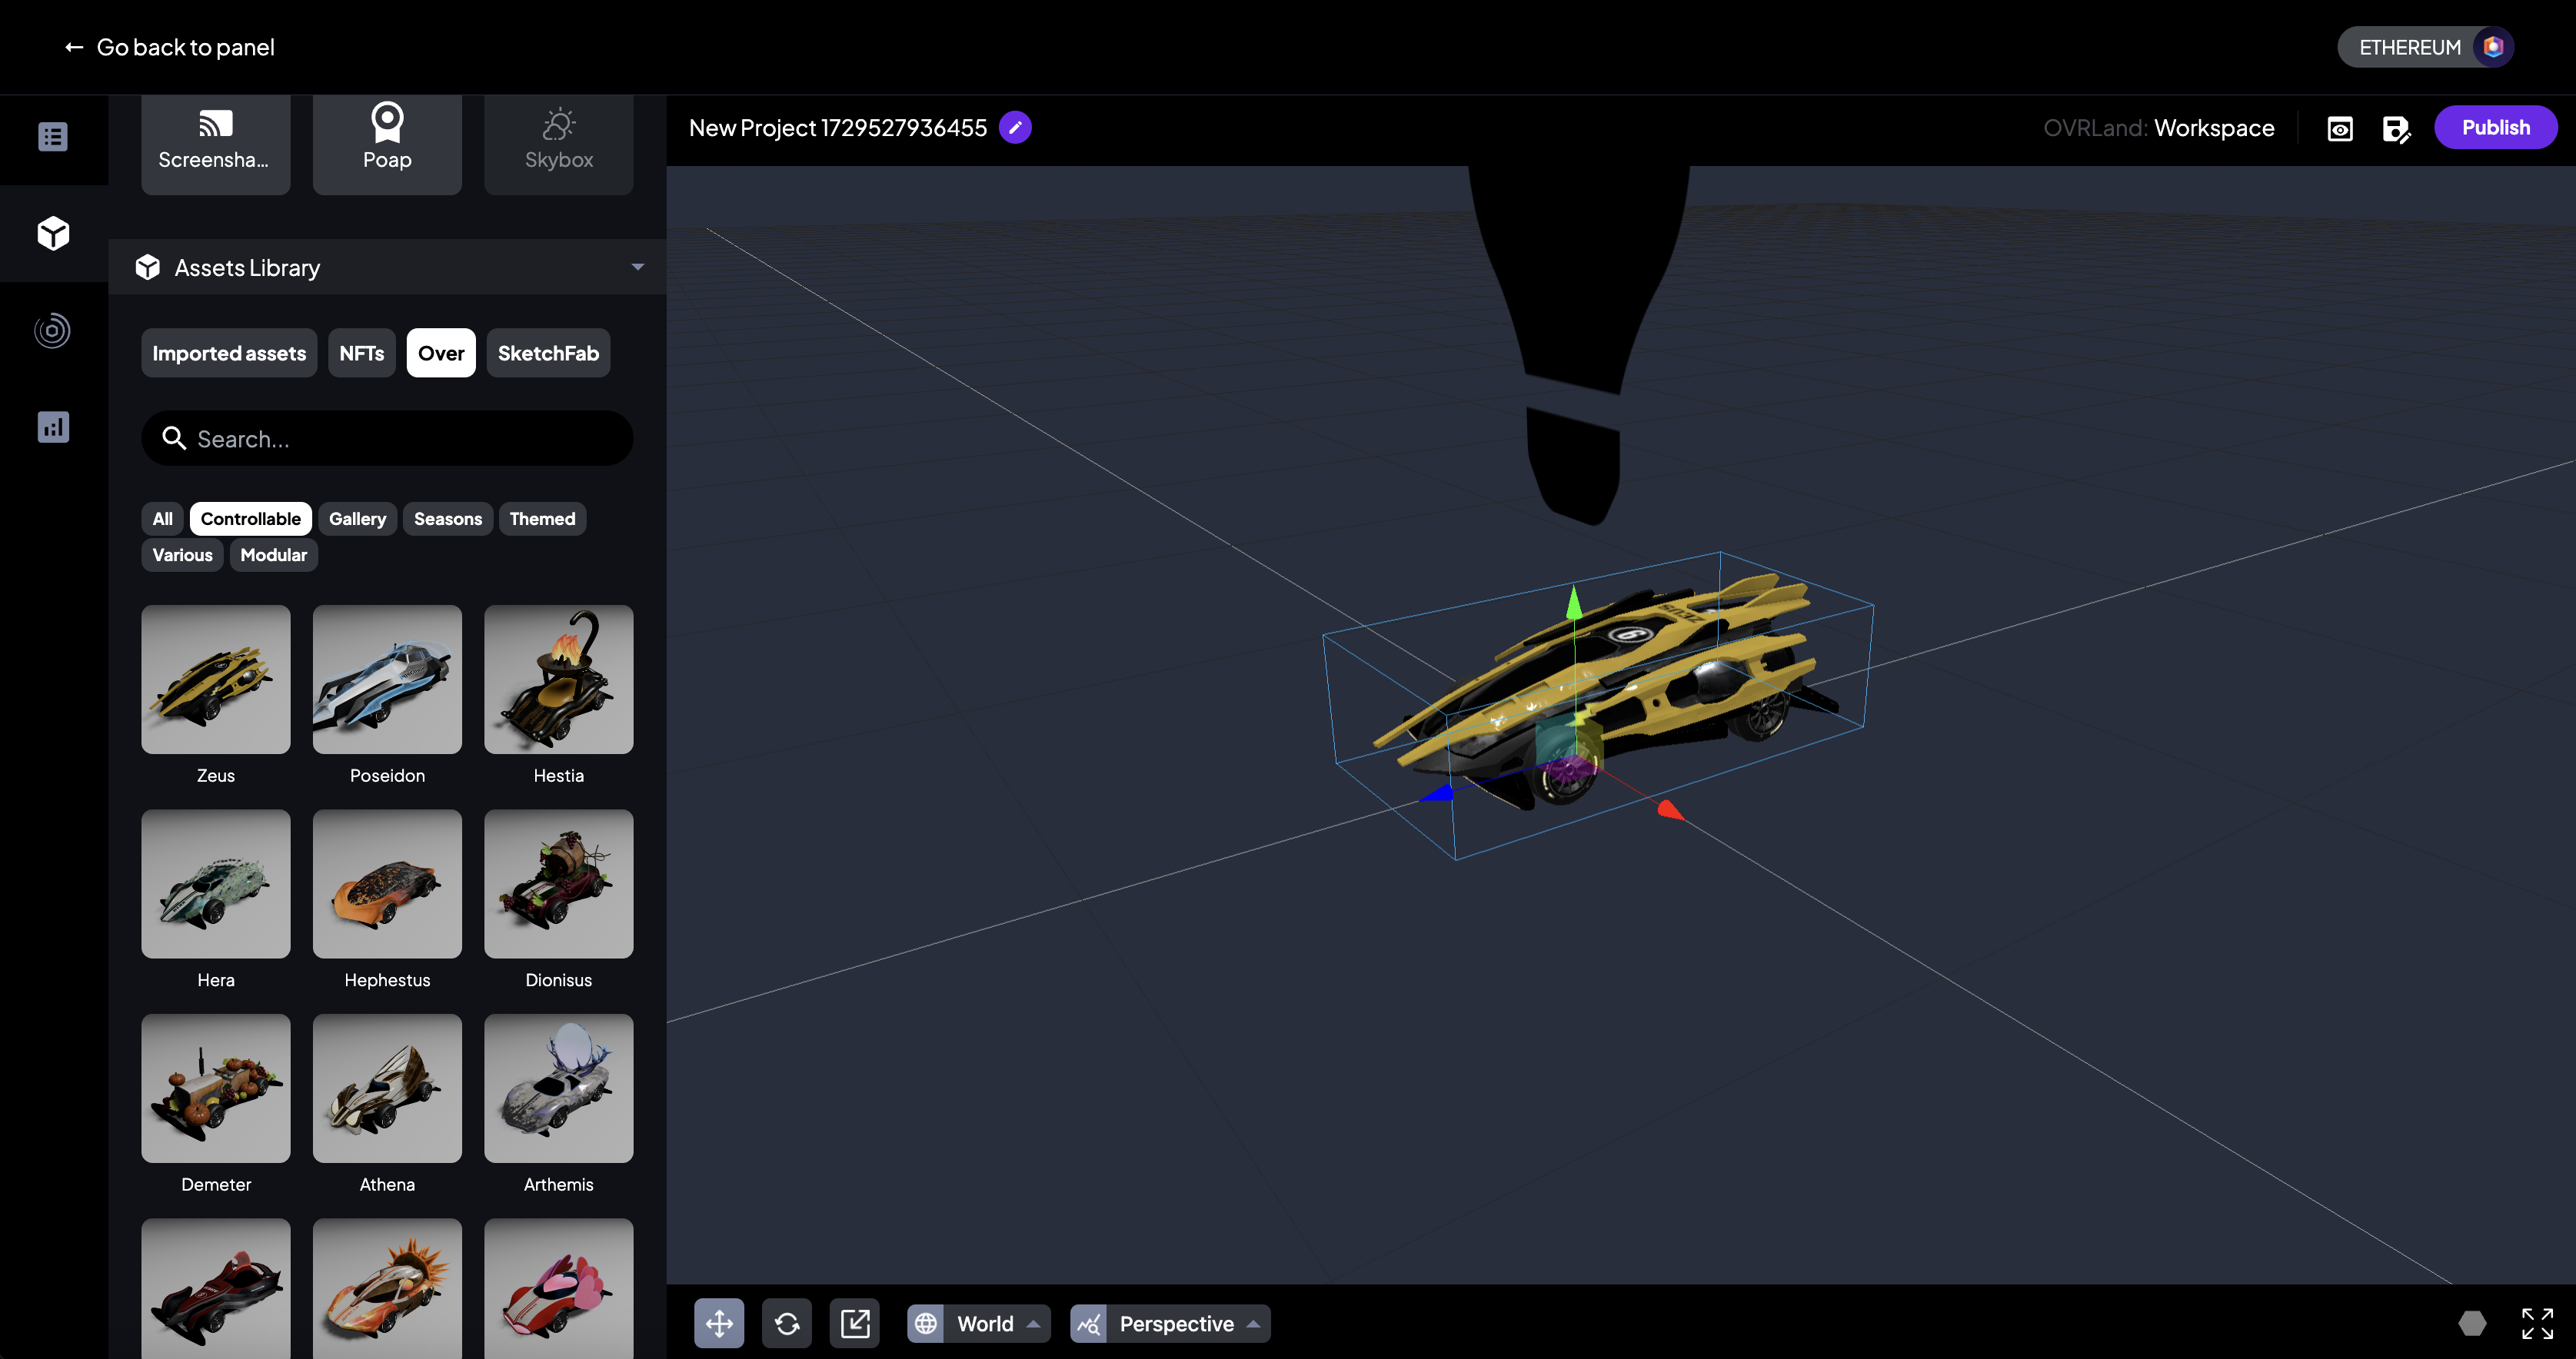Image resolution: width=2576 pixels, height=1359 pixels.
Task: Select the scale gizmo tool
Action: 855,1323
